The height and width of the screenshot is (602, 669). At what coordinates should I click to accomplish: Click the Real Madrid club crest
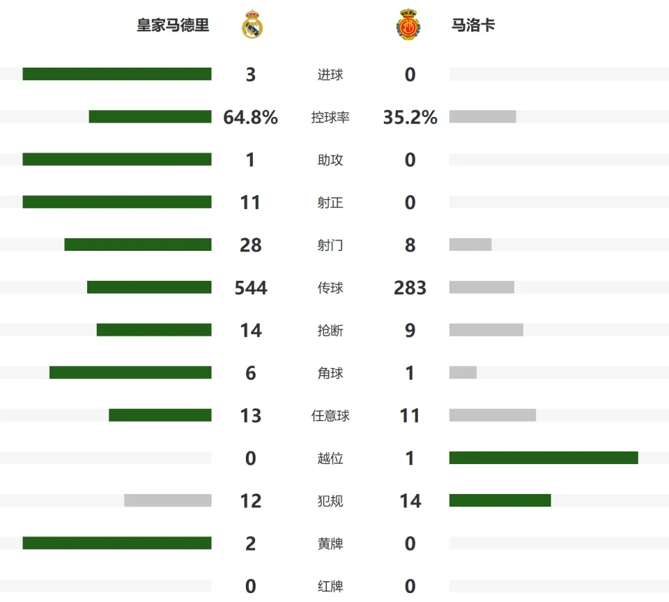252,24
